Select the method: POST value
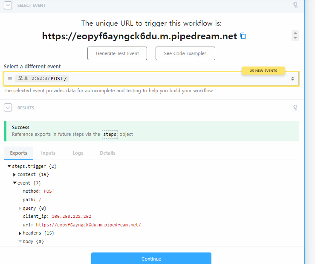This screenshot has height=264, width=315. click(x=49, y=191)
